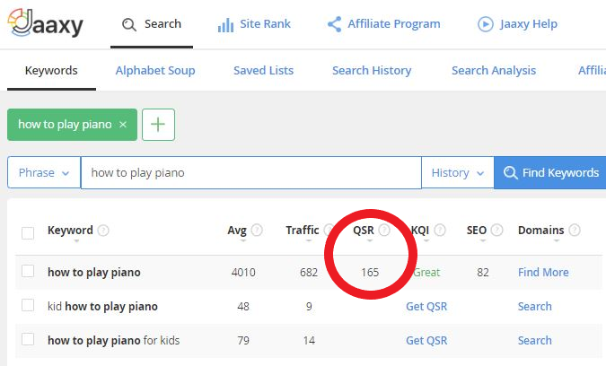606x366 pixels.
Task: Click the Avg column help icon
Action: click(257, 231)
